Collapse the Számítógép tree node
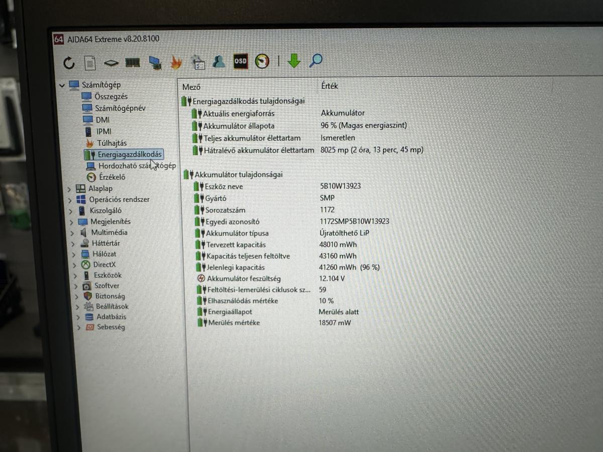The image size is (603, 452). coord(62,85)
